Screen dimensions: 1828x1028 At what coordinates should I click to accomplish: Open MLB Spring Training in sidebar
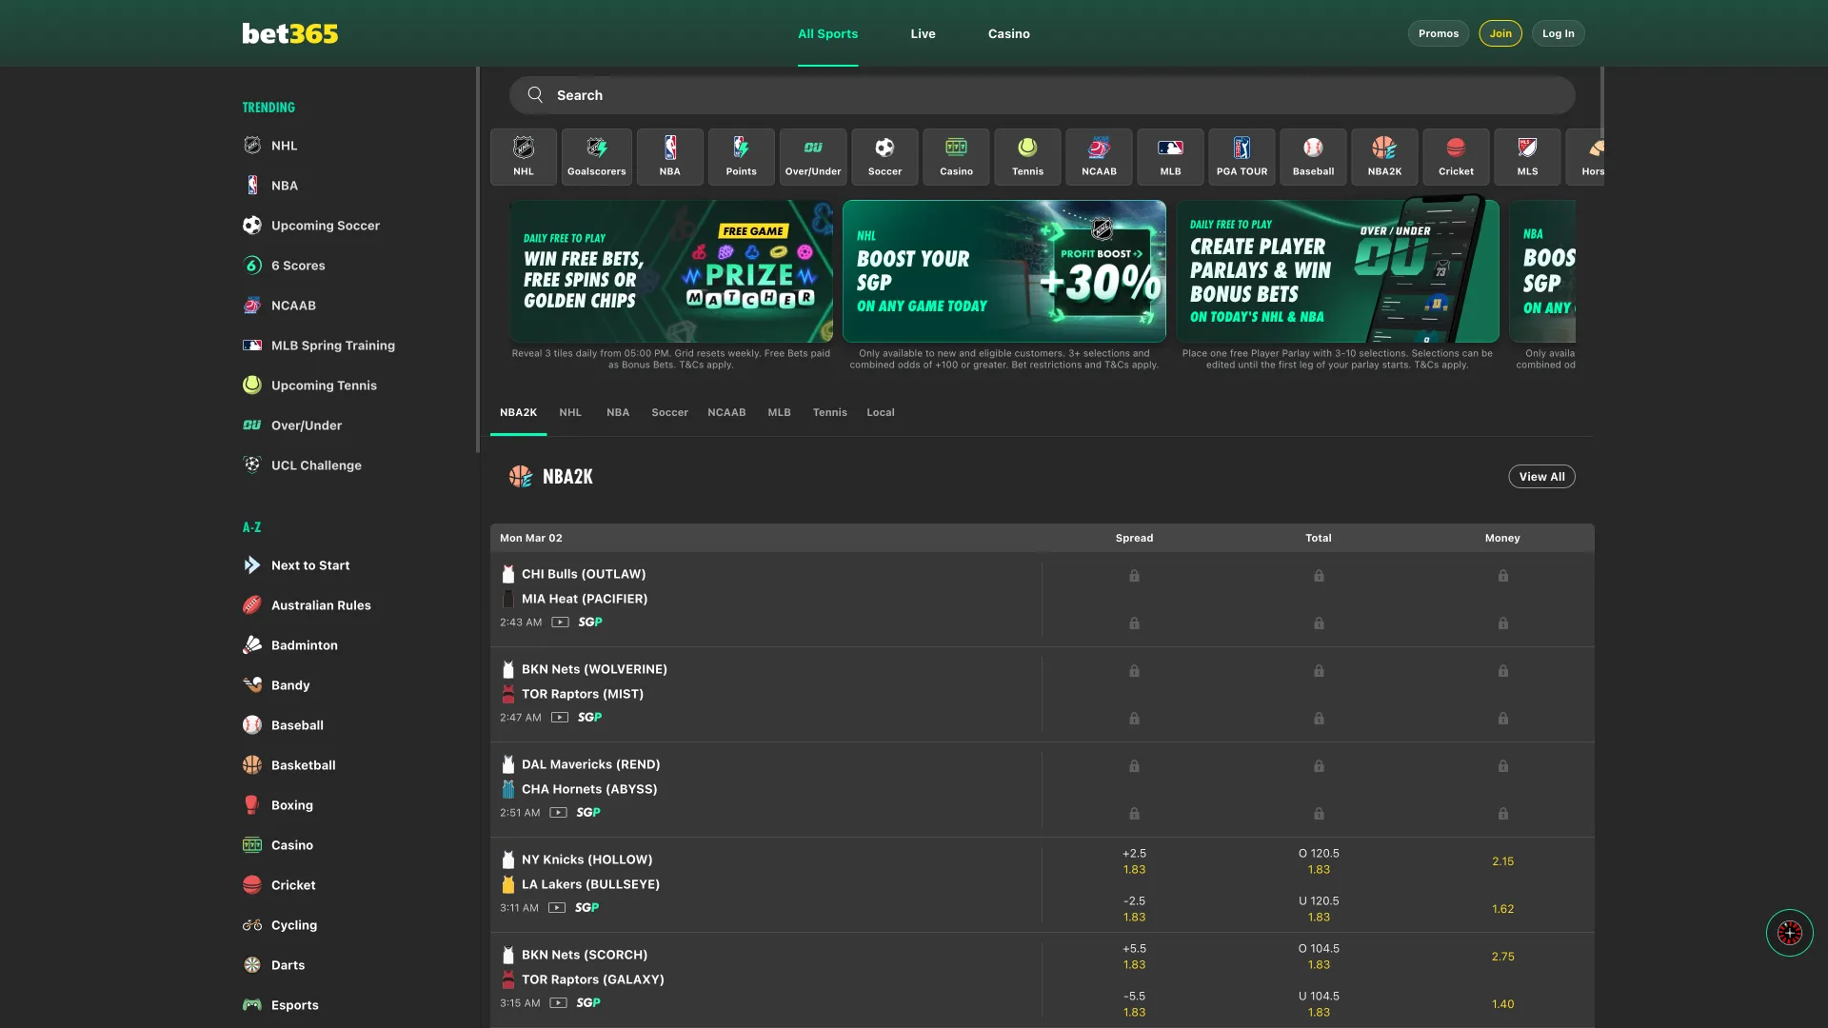pos(332,346)
